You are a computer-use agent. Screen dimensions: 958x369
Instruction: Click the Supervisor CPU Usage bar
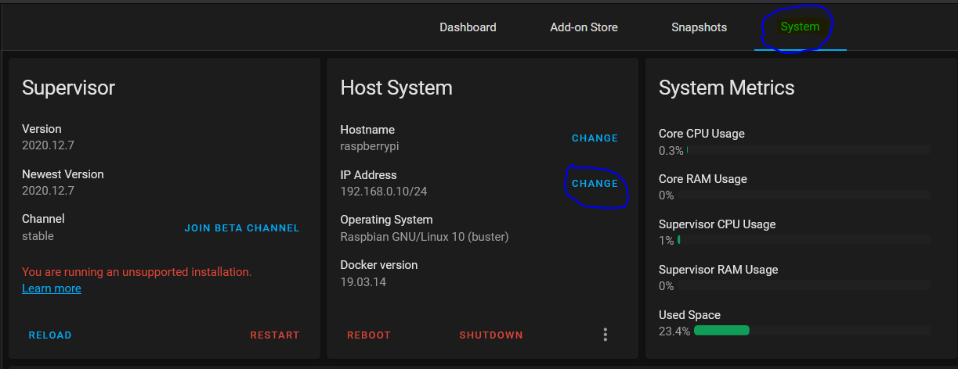click(x=804, y=240)
